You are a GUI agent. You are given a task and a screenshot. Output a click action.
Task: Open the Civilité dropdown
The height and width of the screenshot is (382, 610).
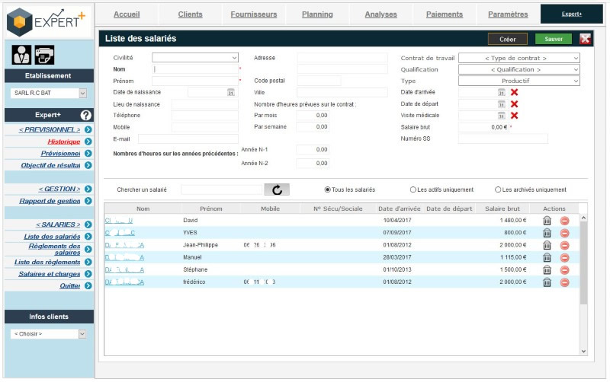[195, 58]
